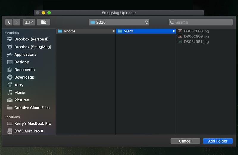
Task: Click the Add Folder button
Action: click(218, 141)
